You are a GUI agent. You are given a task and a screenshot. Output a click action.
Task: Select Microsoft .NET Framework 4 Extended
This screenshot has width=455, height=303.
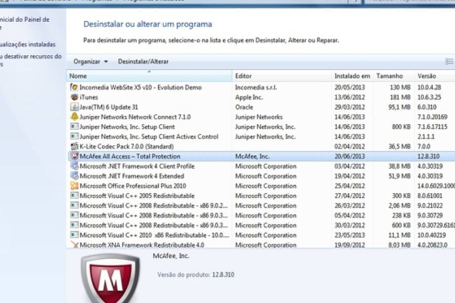pyautogui.click(x=261, y=176)
